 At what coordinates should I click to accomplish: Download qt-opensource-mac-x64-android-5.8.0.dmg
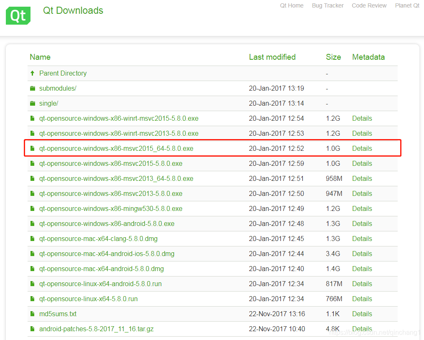[102, 269]
